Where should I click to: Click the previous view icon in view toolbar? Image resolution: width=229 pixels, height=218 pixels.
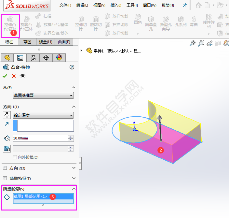point(209,43)
